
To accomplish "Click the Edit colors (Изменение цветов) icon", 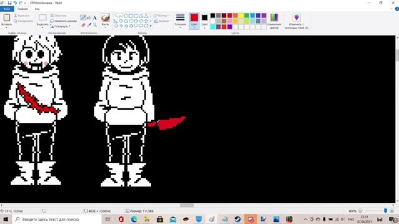I will point(274,18).
